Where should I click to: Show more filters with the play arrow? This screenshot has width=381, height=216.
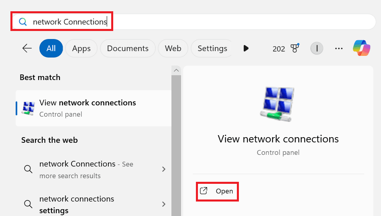point(246,48)
